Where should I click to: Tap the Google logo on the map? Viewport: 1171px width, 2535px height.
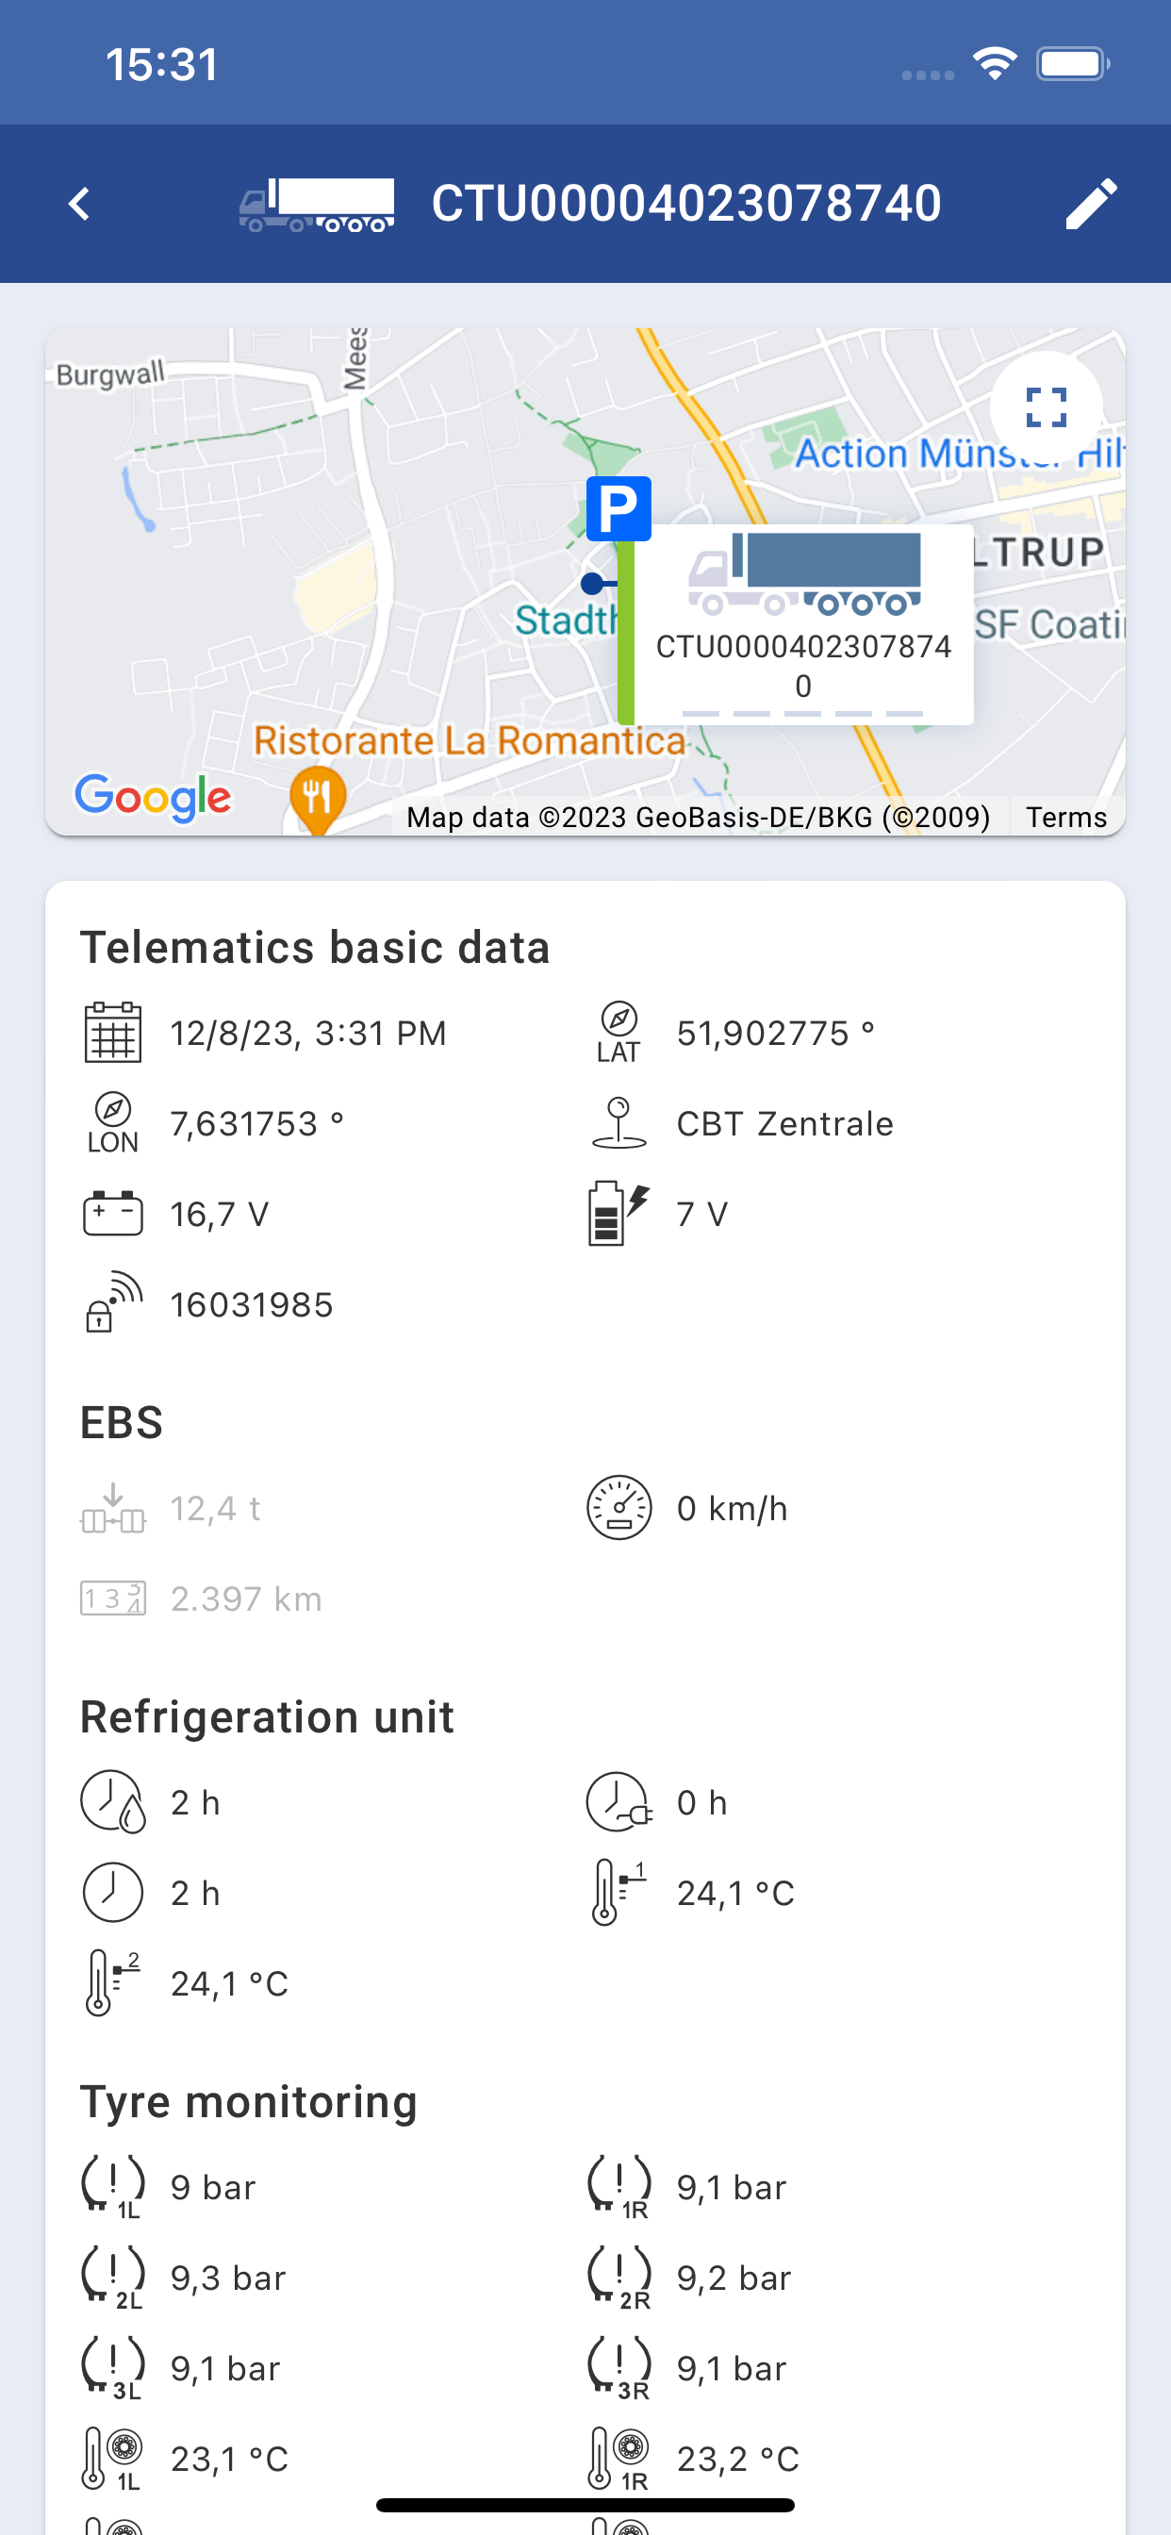tap(154, 798)
